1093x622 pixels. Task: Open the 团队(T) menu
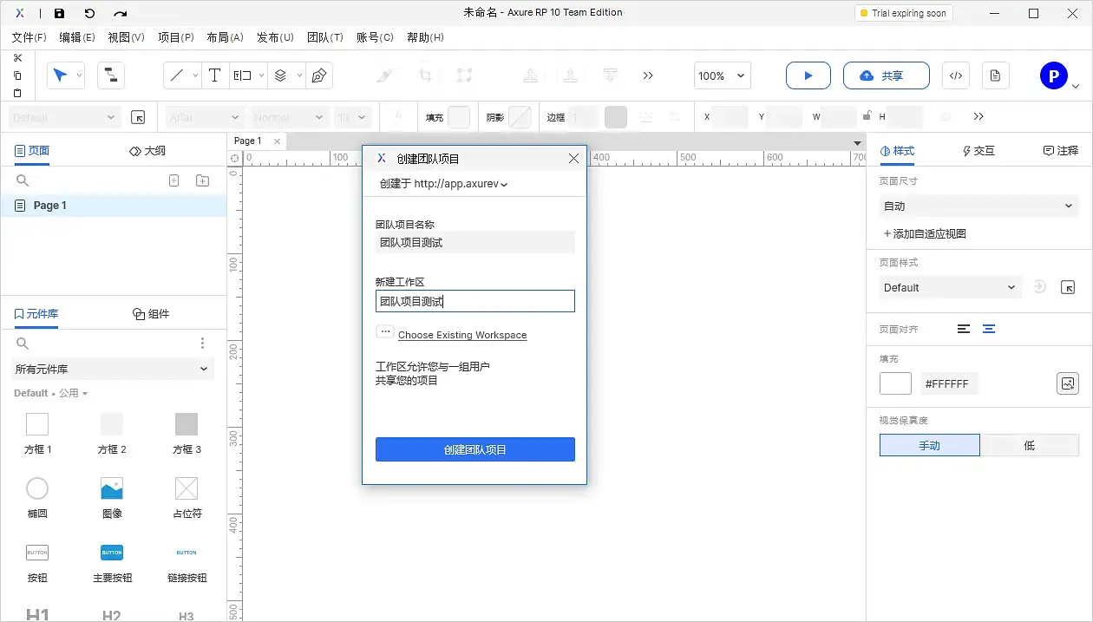point(325,37)
